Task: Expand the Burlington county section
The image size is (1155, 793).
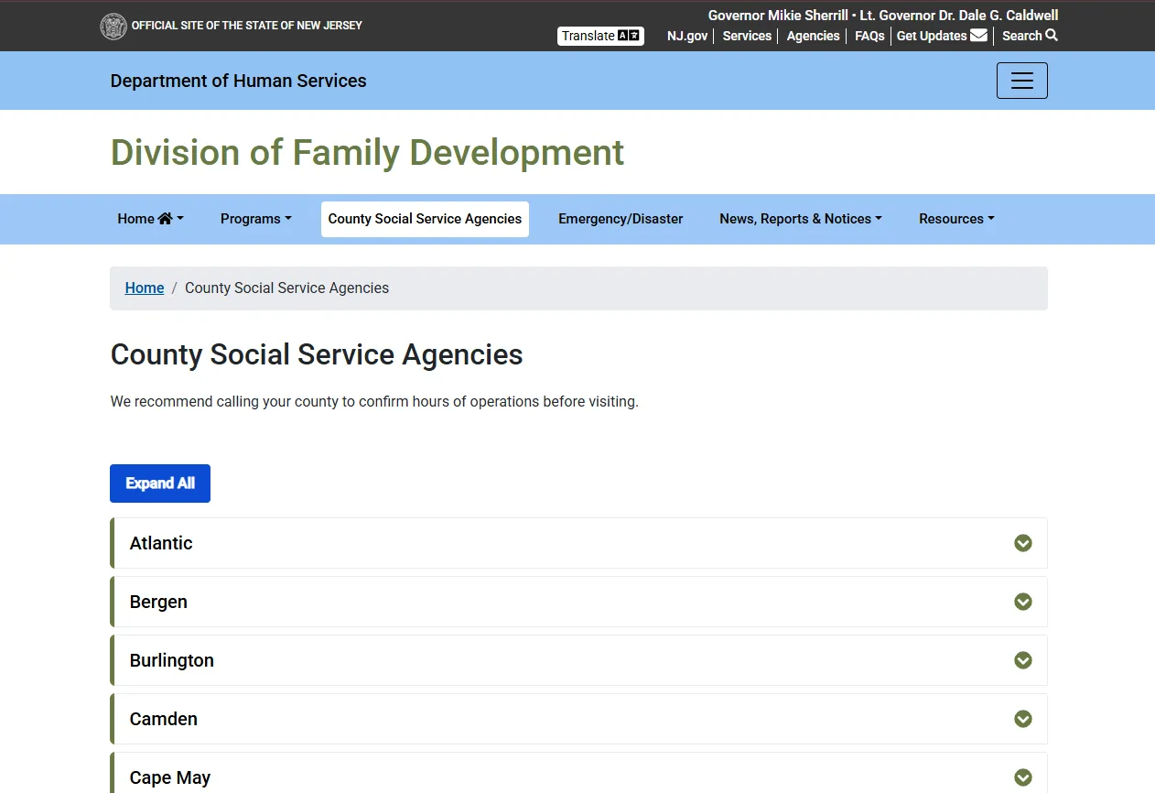Action: [x=578, y=660]
